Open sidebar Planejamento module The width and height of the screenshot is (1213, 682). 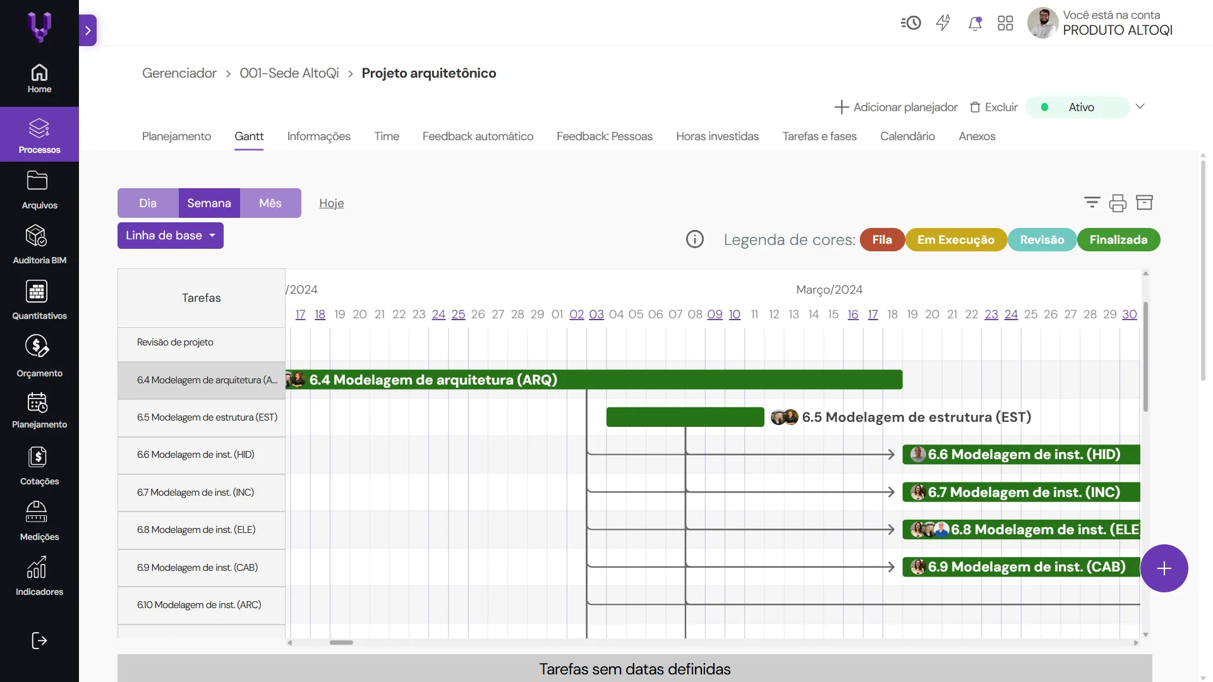click(x=39, y=410)
